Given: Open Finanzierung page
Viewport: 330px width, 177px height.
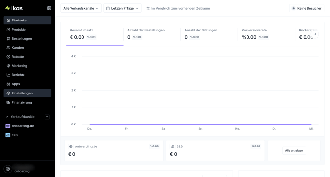Looking at the screenshot, I should 27,102.
